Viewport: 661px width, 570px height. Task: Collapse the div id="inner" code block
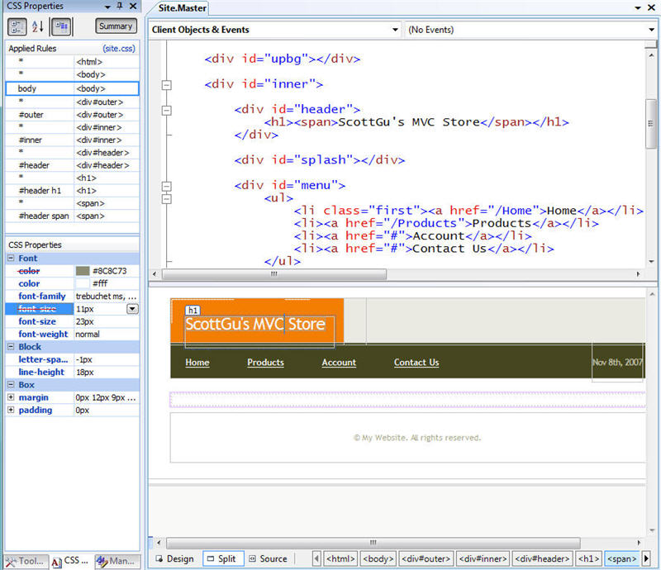click(167, 85)
